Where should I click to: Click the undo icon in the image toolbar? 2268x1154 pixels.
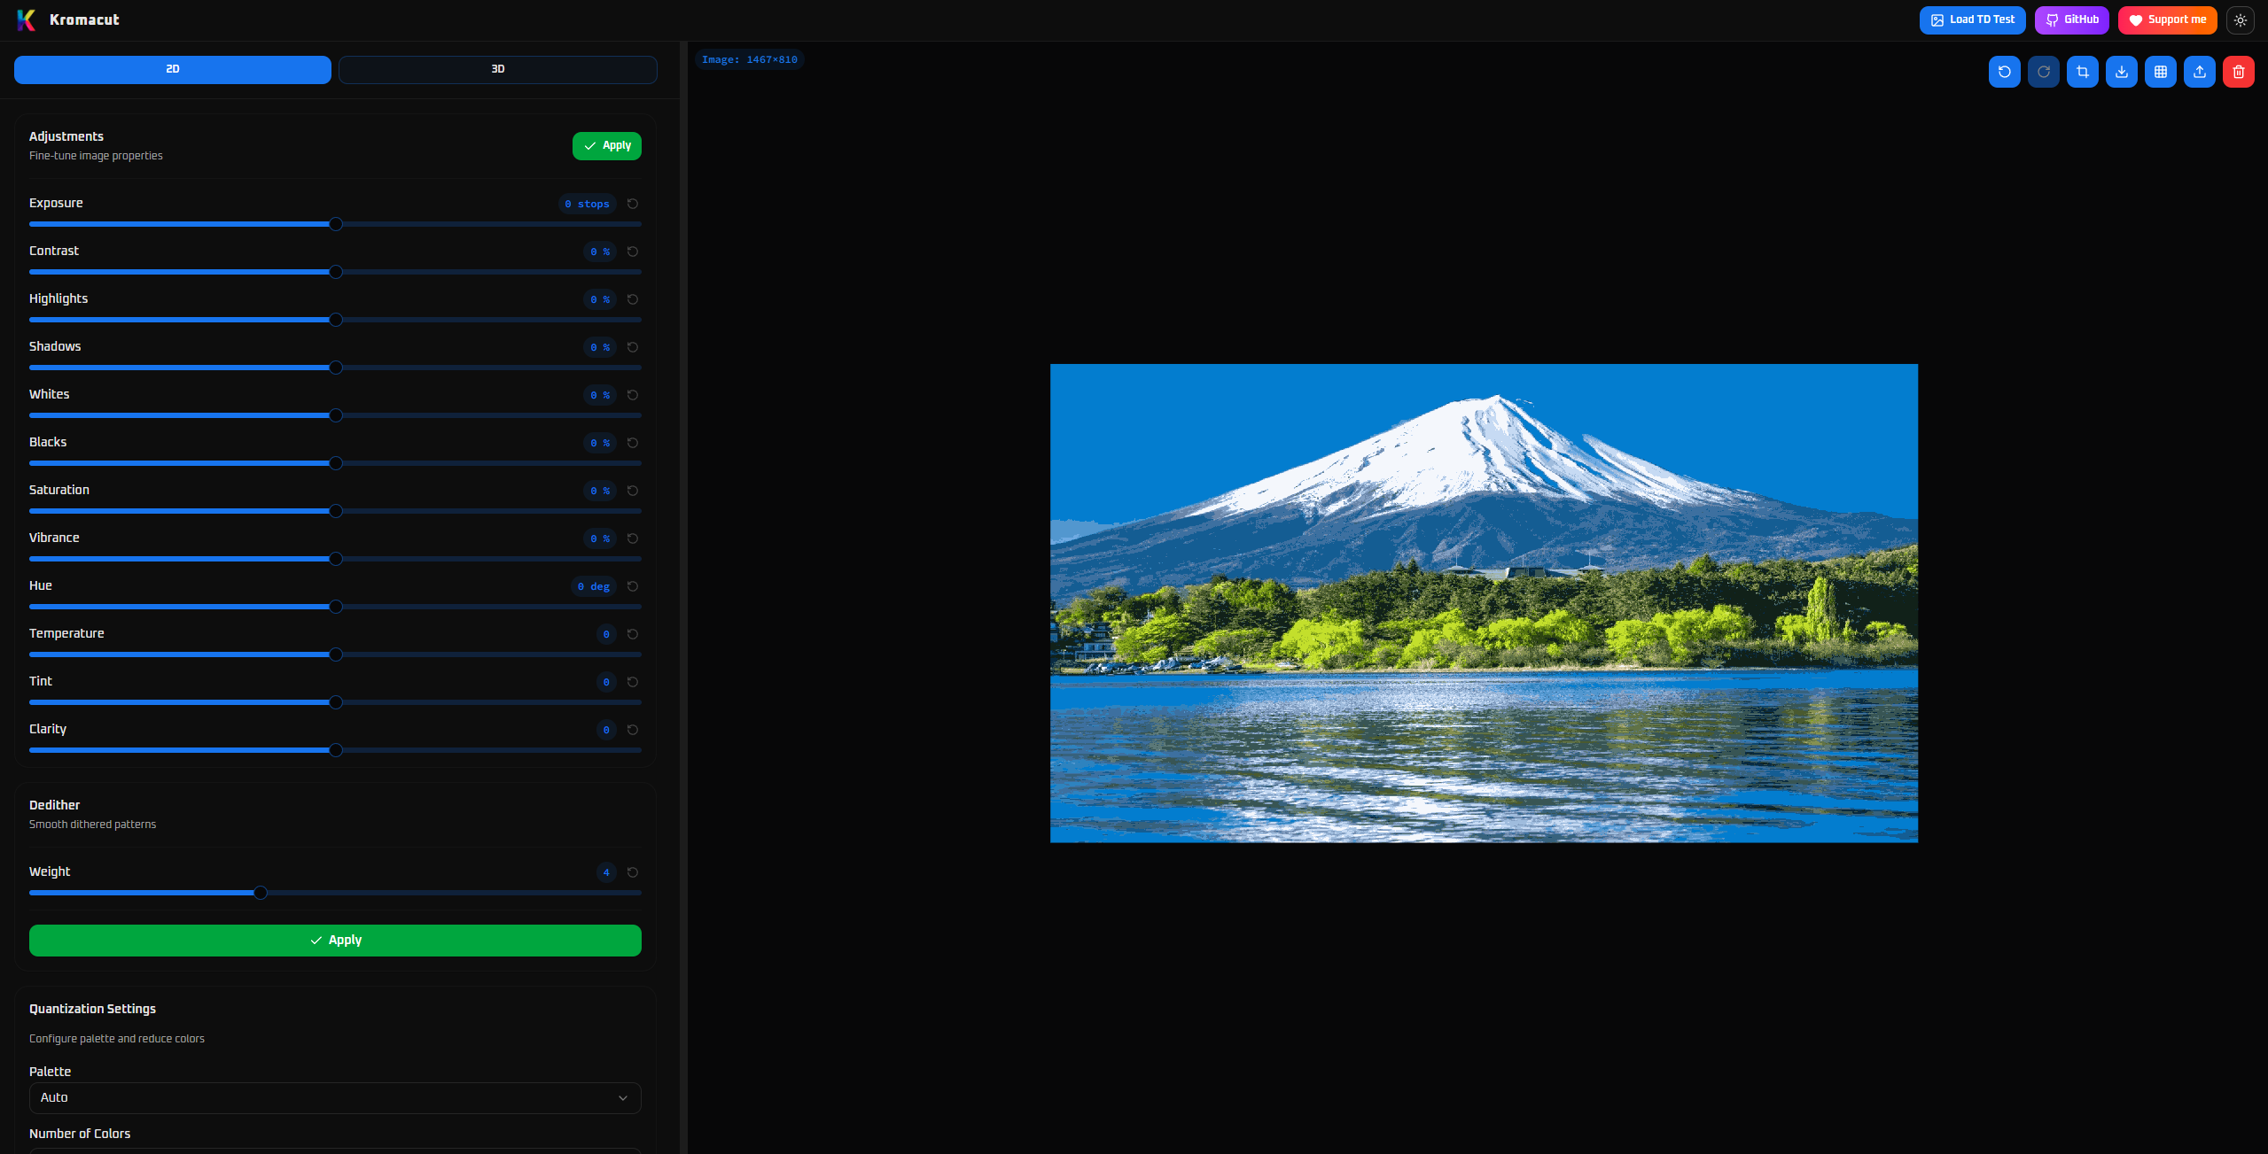(2004, 72)
